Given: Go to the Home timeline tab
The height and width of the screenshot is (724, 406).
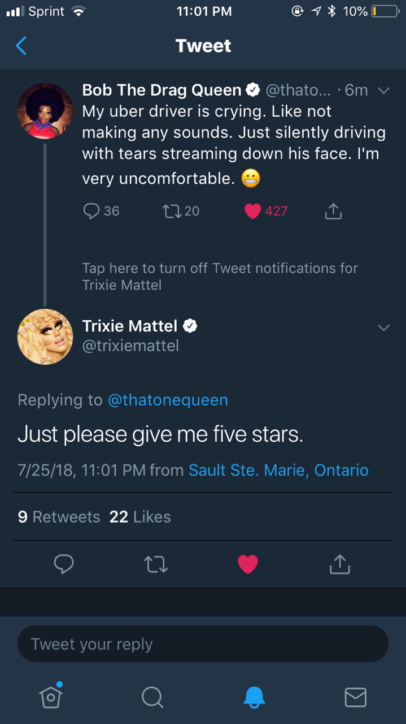Looking at the screenshot, I should 51,697.
